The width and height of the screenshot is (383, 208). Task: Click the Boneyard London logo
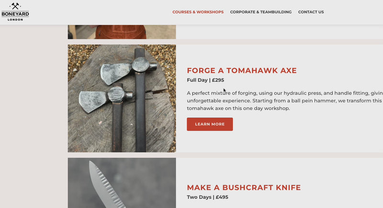point(15,11)
